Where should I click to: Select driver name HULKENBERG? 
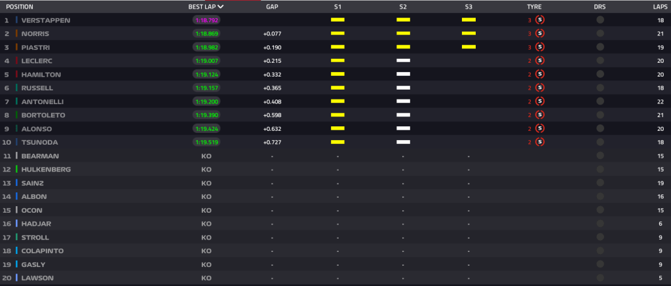pos(47,170)
